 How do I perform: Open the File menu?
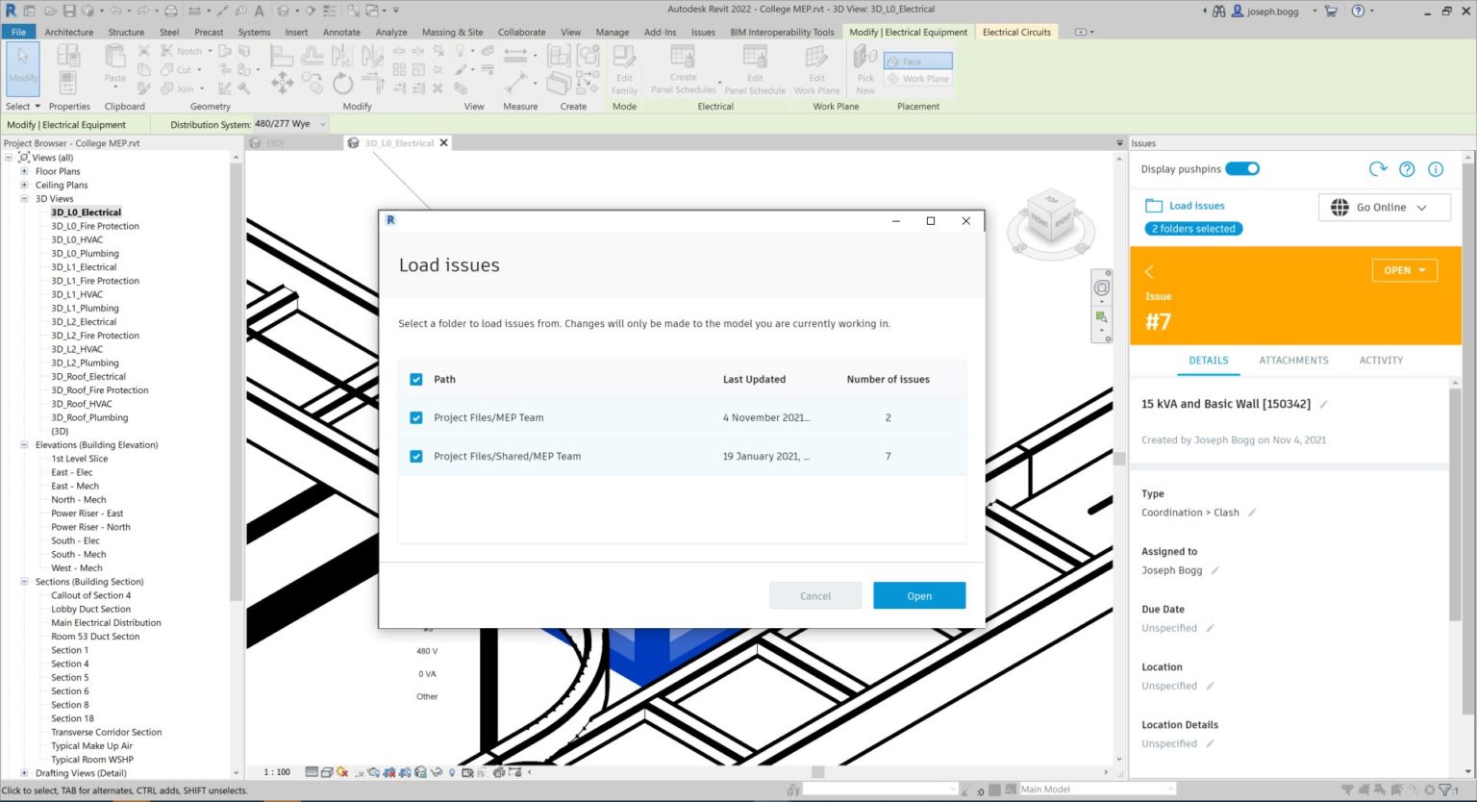click(18, 32)
